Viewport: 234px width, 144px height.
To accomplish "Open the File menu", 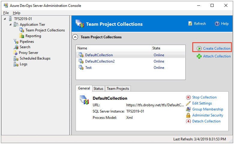I will point(6,13).
